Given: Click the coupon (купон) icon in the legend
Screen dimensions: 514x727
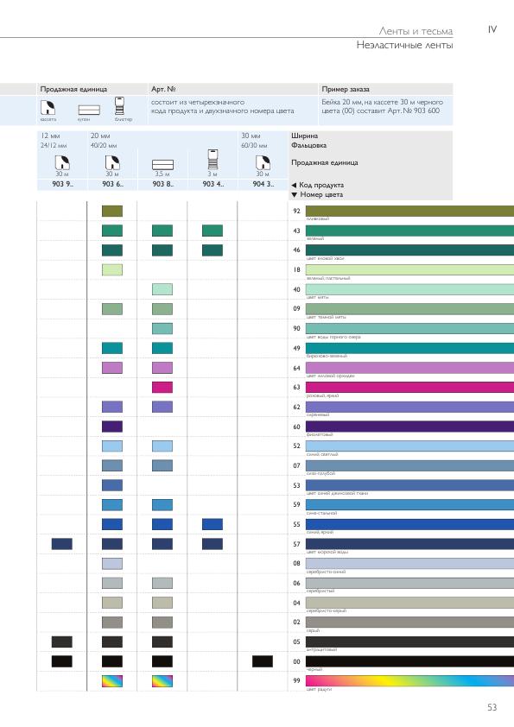Looking at the screenshot, I should (x=89, y=110).
